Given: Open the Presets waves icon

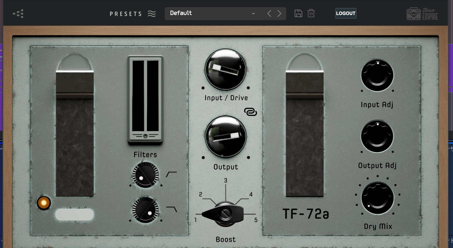Looking at the screenshot, I should click(x=151, y=14).
